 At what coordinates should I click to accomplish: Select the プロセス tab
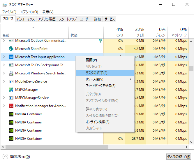point(8,19)
